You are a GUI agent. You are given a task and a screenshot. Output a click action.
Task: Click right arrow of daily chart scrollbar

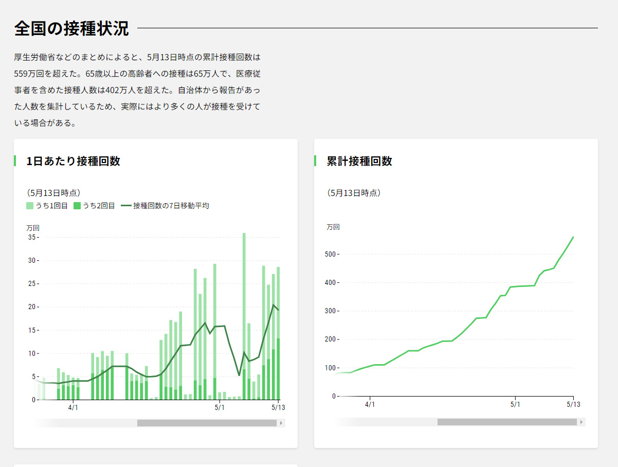(x=281, y=423)
